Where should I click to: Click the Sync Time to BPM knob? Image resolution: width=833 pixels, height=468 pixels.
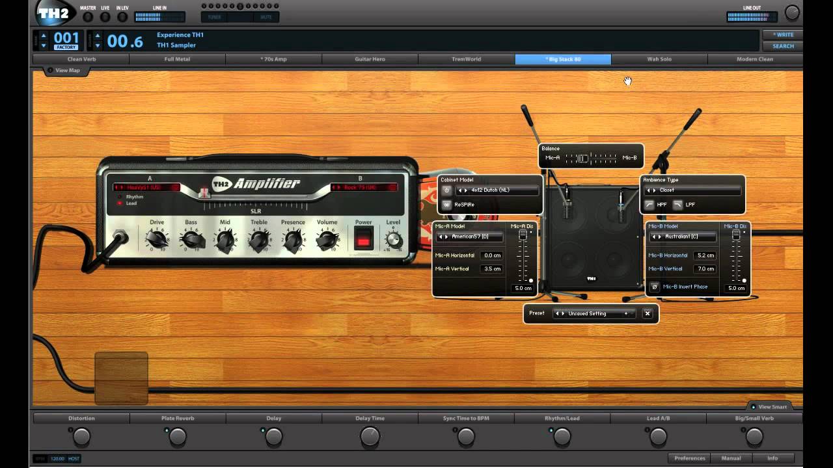click(466, 437)
